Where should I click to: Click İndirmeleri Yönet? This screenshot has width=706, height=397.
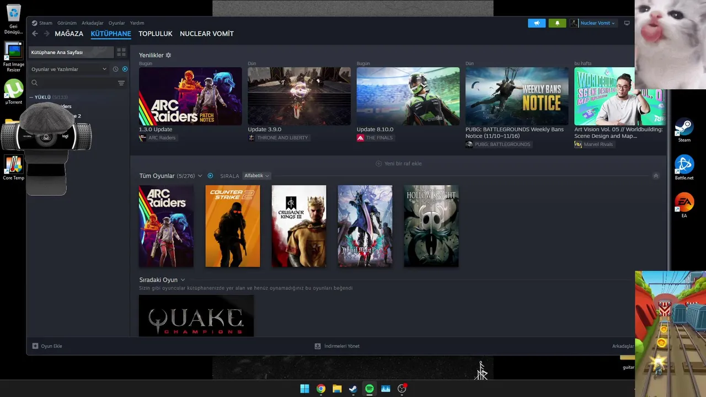pos(337,346)
